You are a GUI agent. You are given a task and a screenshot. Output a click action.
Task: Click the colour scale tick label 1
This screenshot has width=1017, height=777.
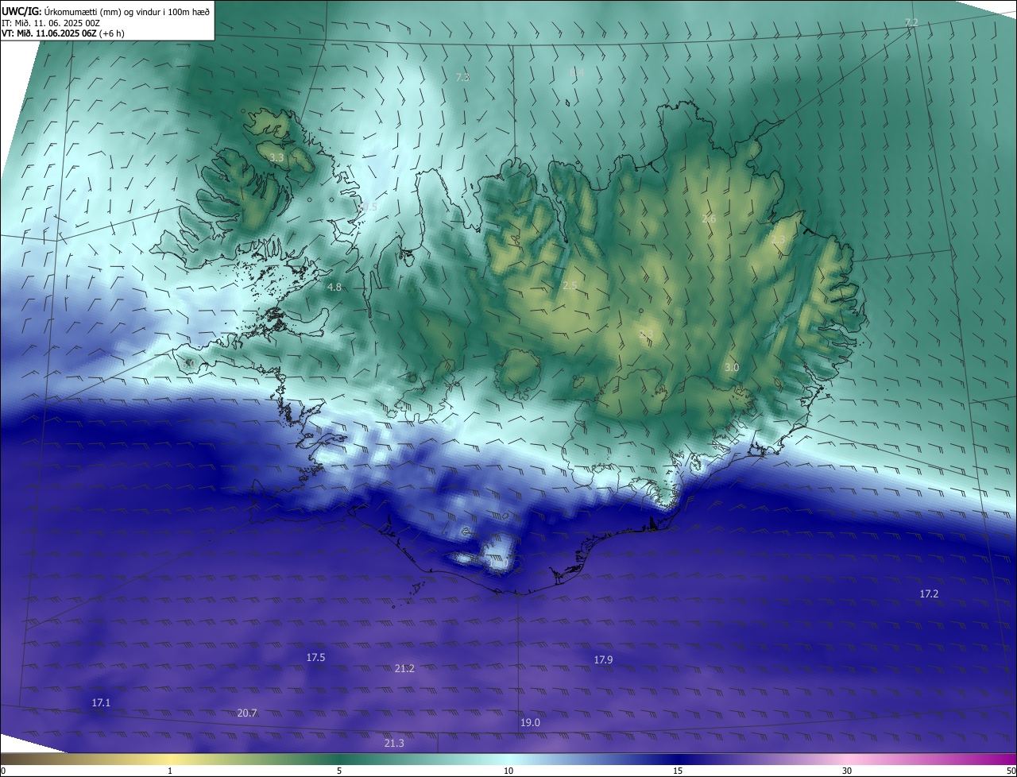point(170,771)
